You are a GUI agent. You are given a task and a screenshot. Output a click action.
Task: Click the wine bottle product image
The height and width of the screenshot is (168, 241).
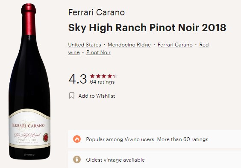(29, 81)
